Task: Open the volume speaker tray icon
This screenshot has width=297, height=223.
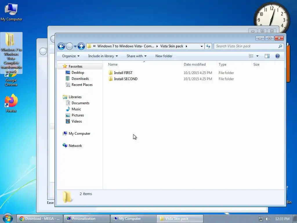Action: [268, 219]
